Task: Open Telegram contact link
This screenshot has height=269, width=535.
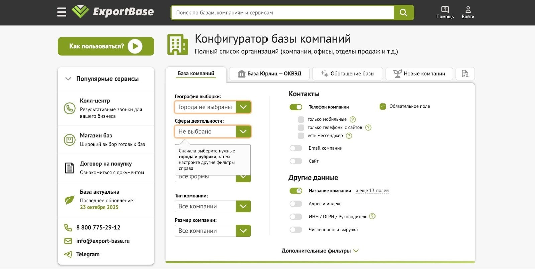Action: (x=88, y=254)
